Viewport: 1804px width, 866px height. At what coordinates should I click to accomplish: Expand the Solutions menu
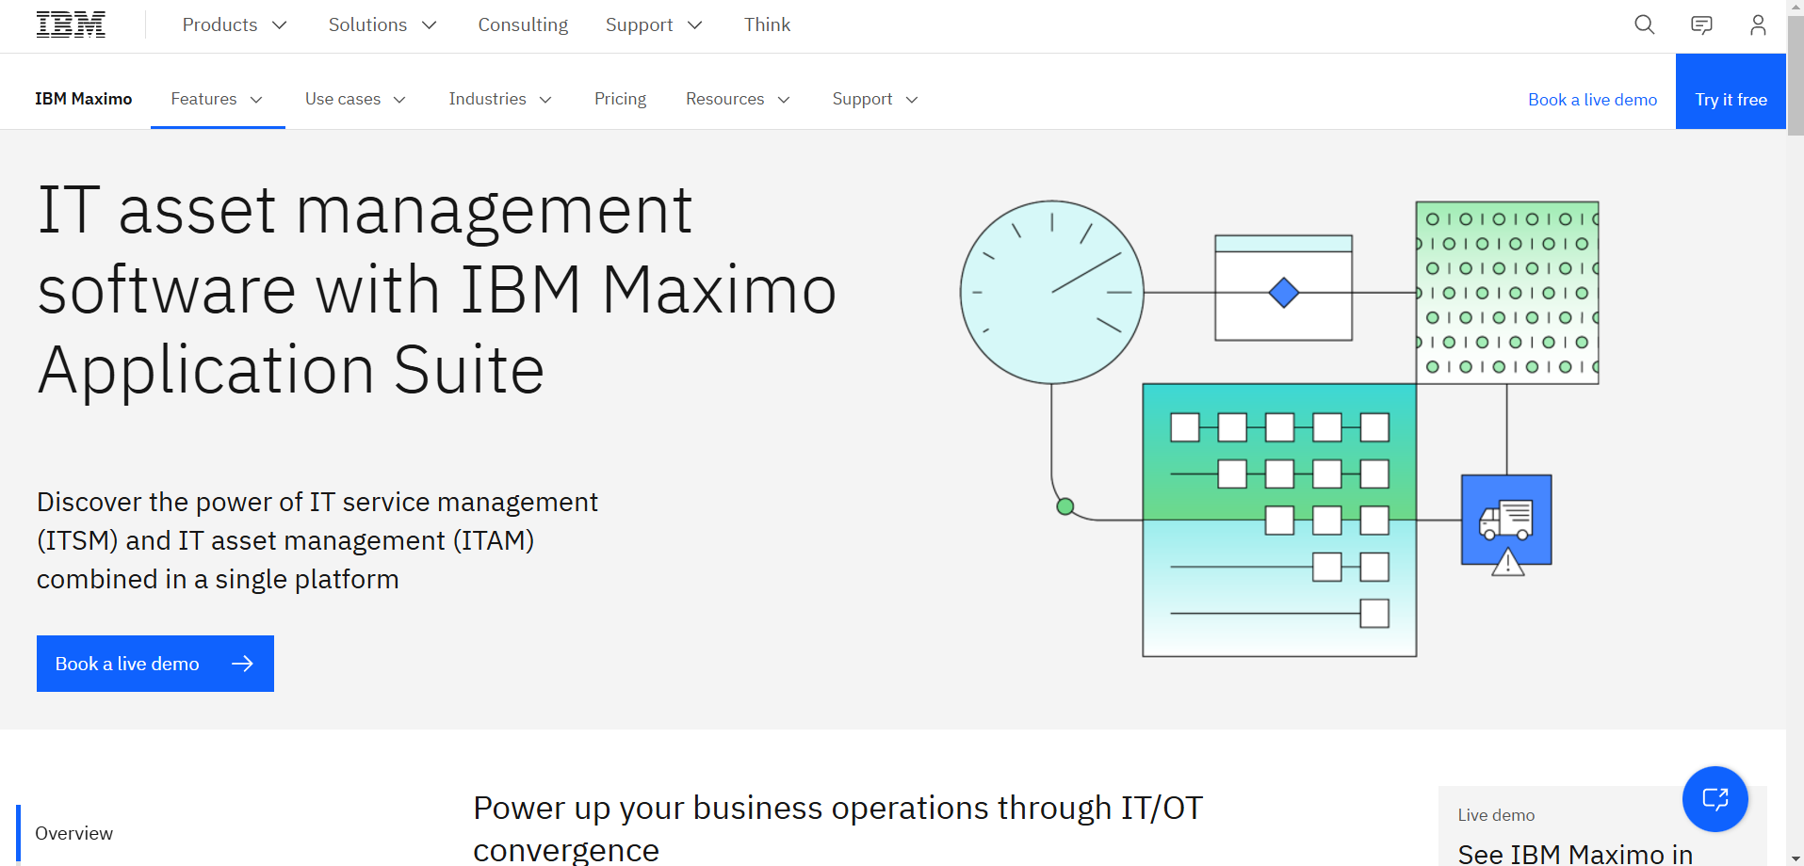[382, 24]
